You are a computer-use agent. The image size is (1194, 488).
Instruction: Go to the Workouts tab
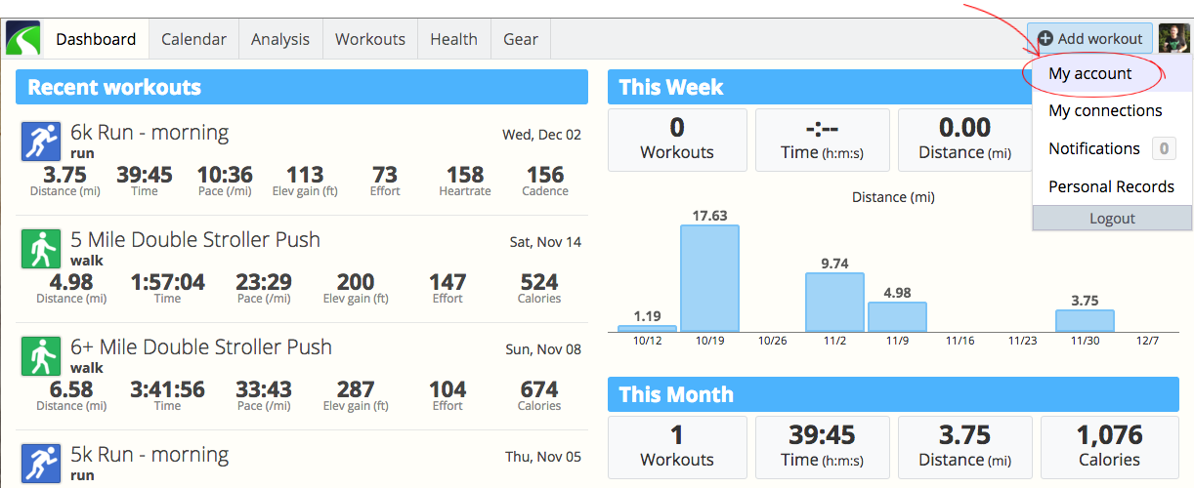tap(370, 39)
